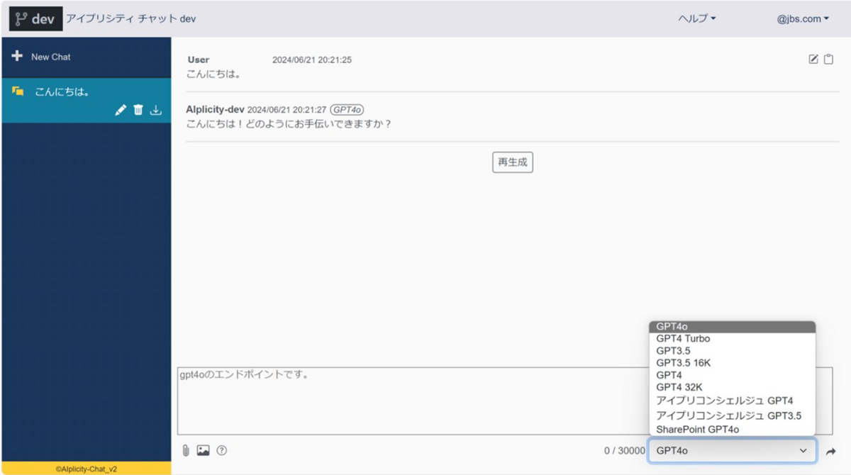Image resolution: width=851 pixels, height=475 pixels.
Task: Copy the User message with clipboard icon
Action: tap(828, 60)
